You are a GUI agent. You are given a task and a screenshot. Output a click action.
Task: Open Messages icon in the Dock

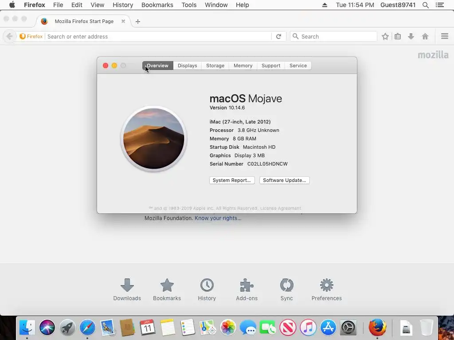point(248,328)
